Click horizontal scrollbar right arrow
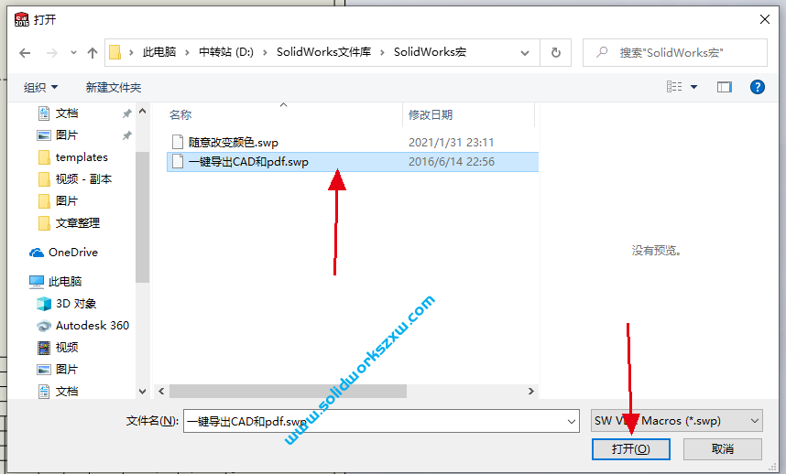Image resolution: width=786 pixels, height=474 pixels. click(530, 392)
